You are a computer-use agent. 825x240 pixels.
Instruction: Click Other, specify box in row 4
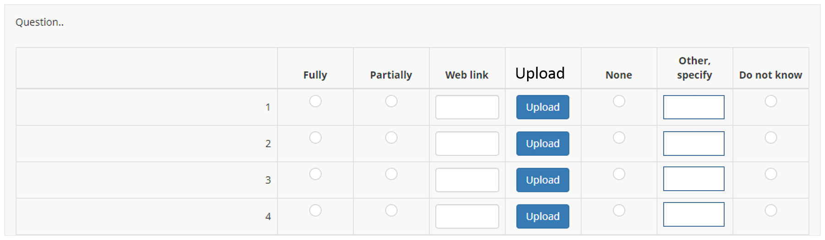tap(693, 214)
